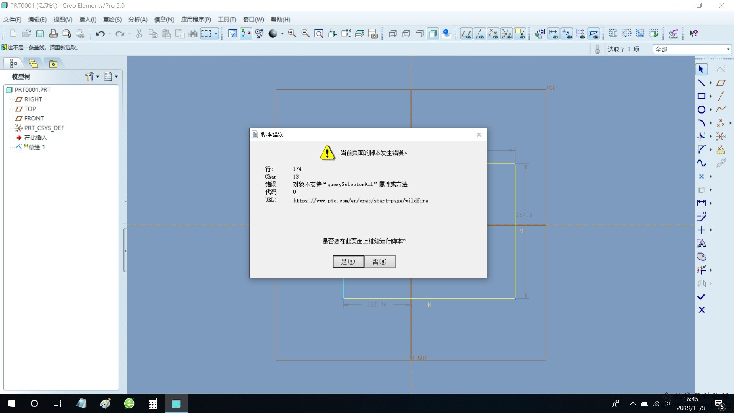Click the Cortana search circle icon
The height and width of the screenshot is (413, 734).
pyautogui.click(x=34, y=403)
